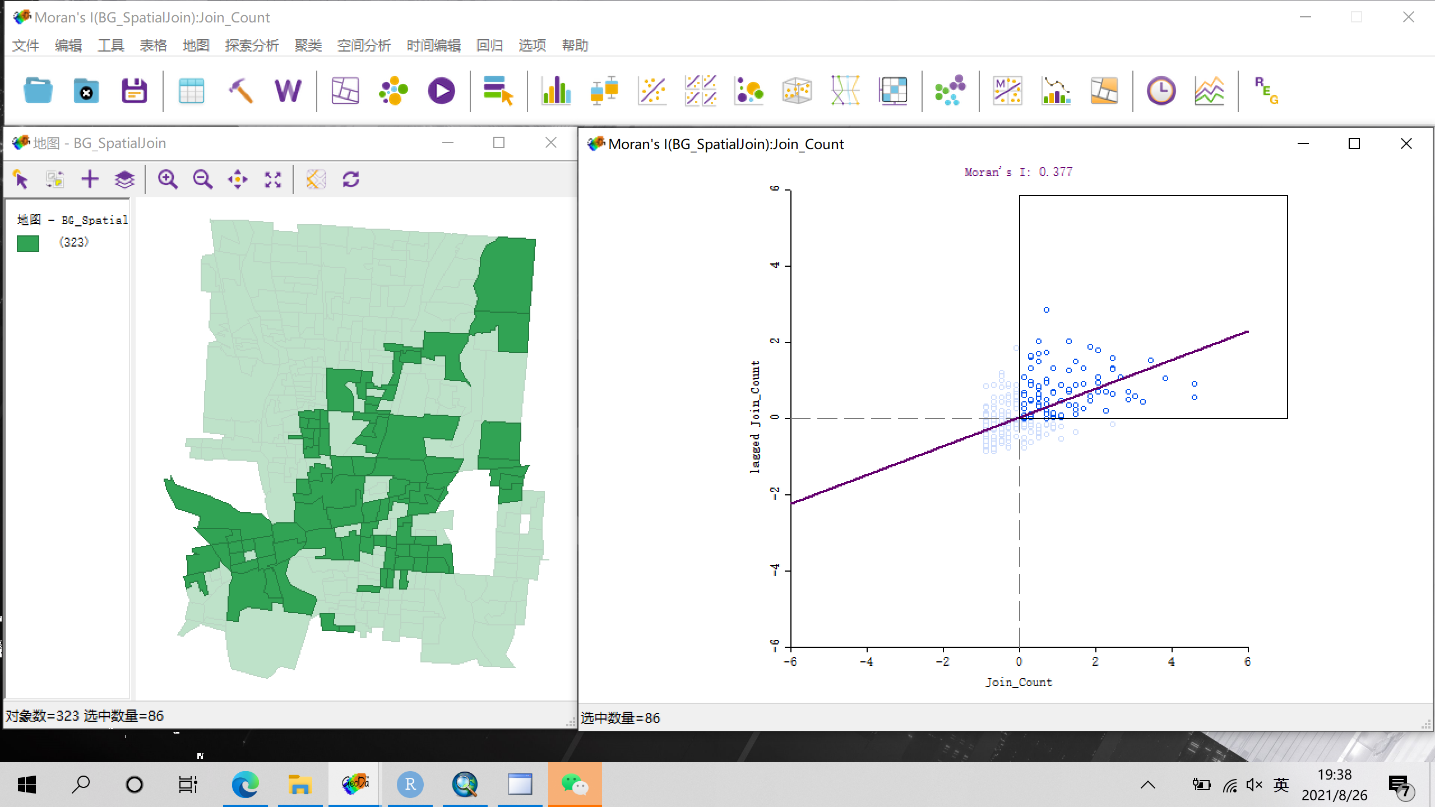Open the scatter plot matrix icon
This screenshot has height=807, width=1435.
pyautogui.click(x=701, y=91)
